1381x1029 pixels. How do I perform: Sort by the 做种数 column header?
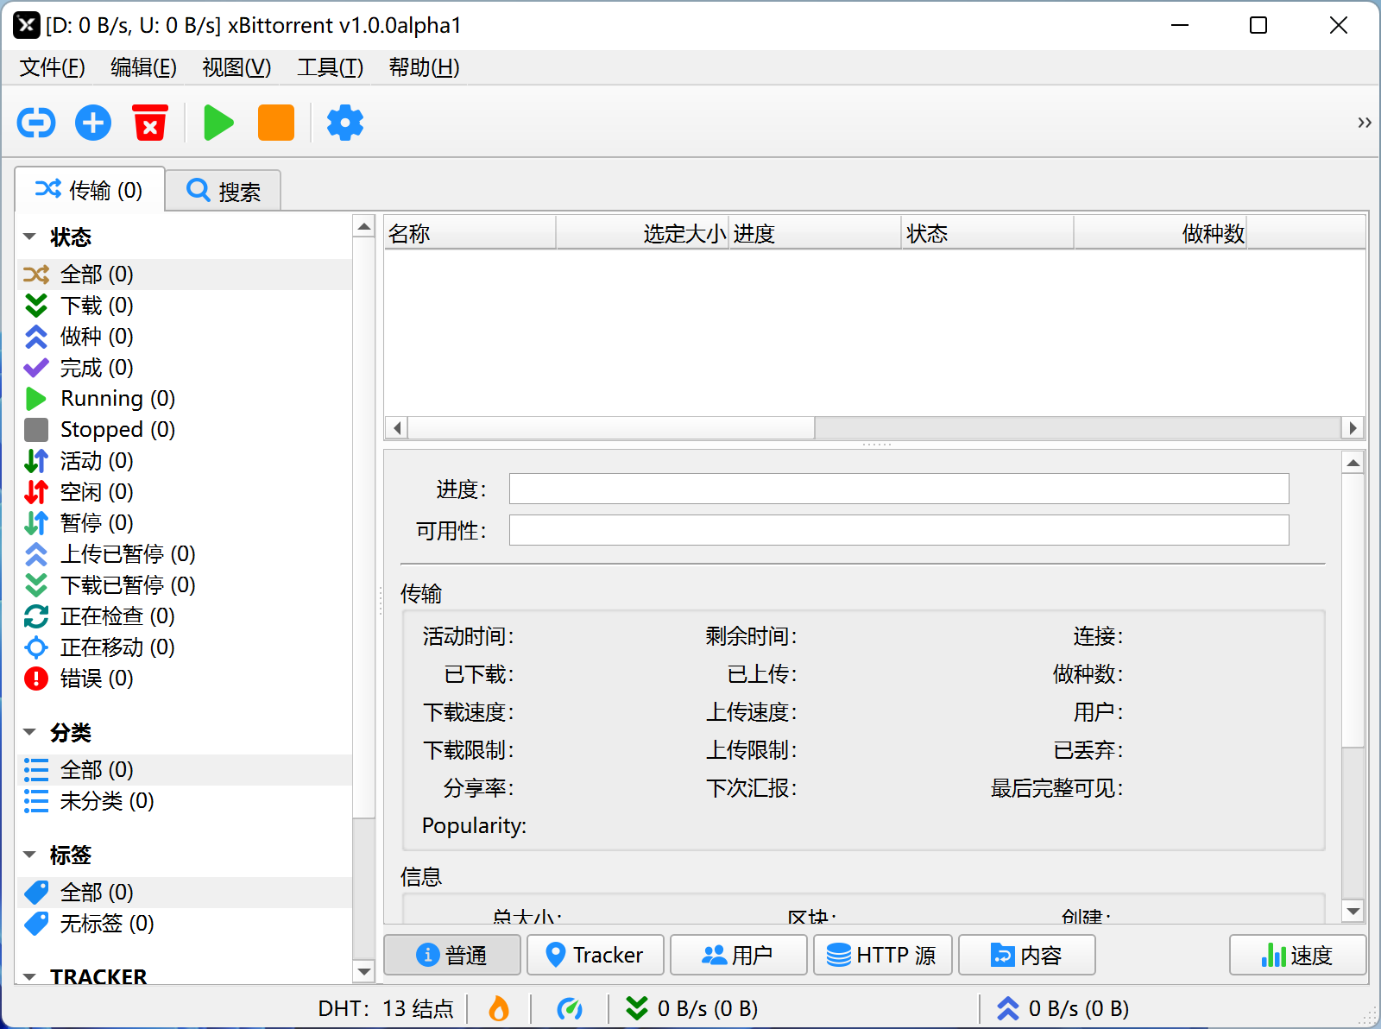(1160, 233)
